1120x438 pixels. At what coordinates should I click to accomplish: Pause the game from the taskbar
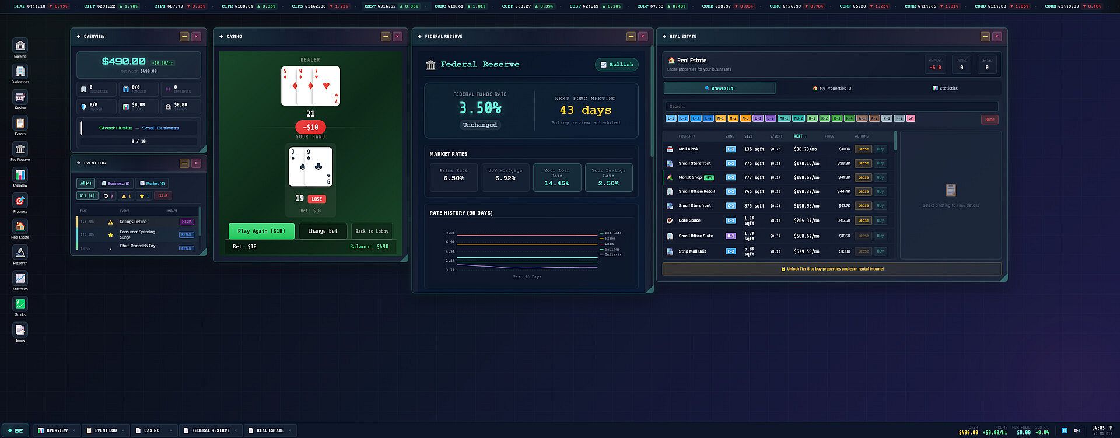click(x=1065, y=430)
